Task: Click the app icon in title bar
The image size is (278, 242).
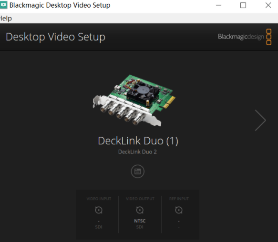Action: pos(3,5)
